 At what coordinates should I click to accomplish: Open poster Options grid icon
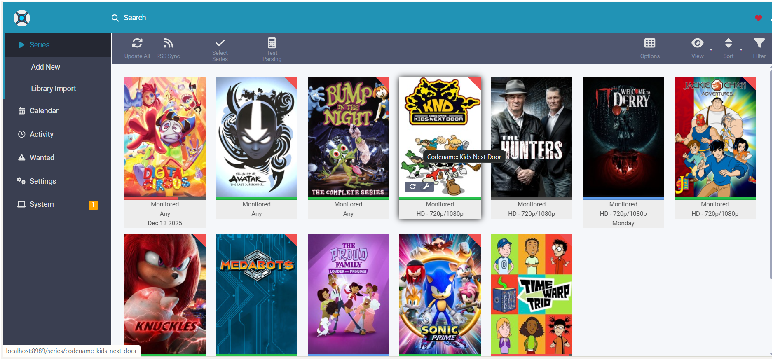click(650, 43)
